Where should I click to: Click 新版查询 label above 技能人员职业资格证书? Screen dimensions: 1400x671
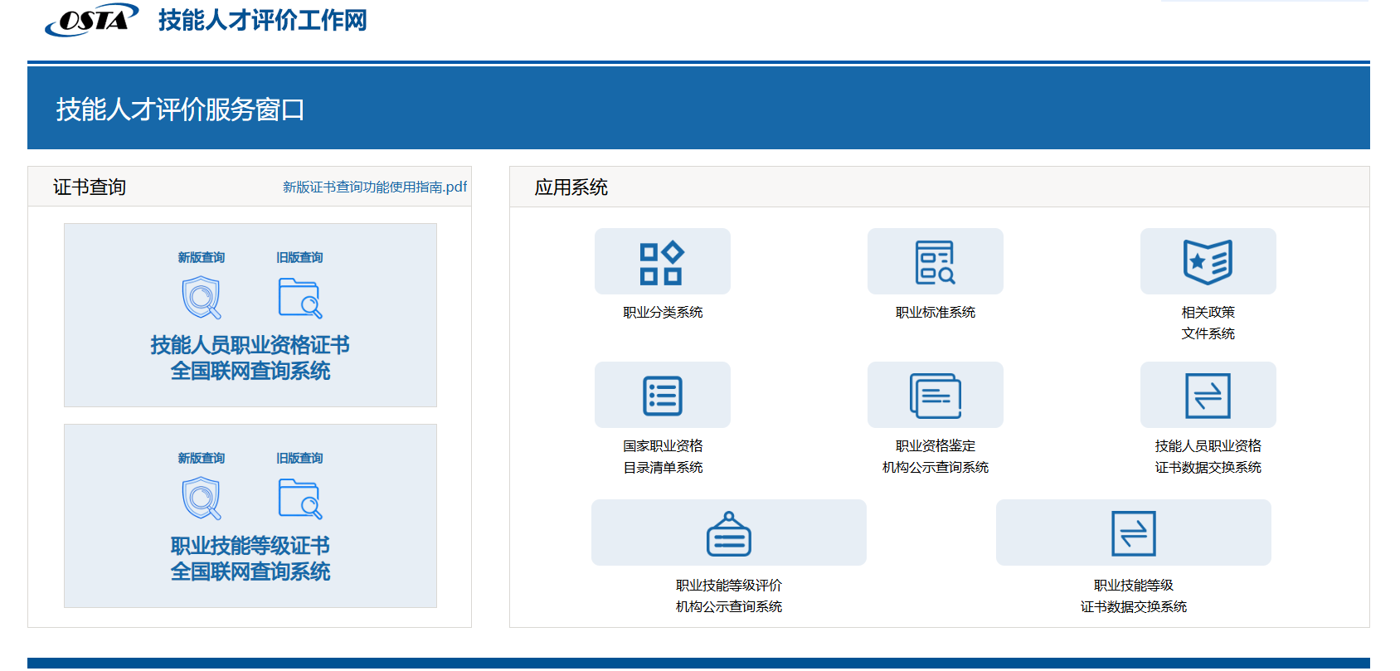(202, 257)
